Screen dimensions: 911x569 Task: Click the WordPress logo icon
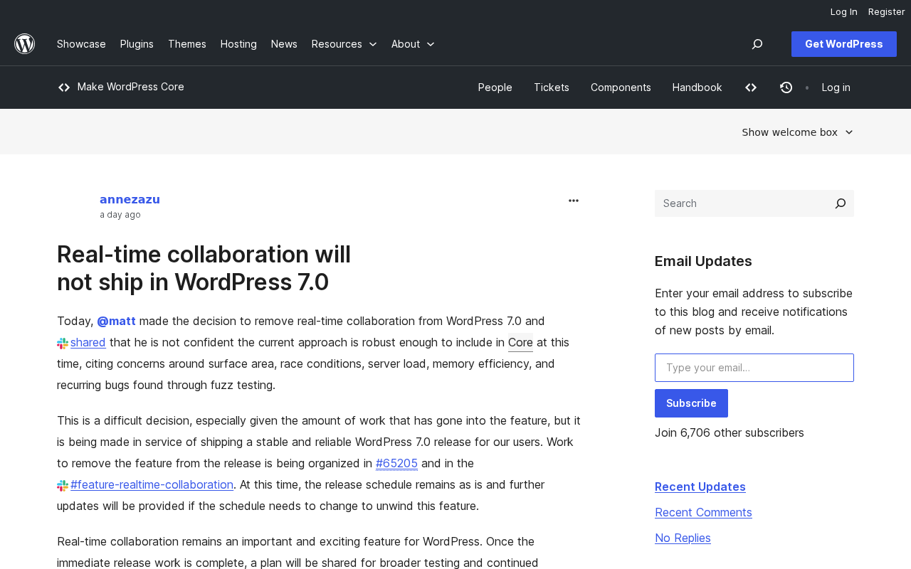[25, 44]
